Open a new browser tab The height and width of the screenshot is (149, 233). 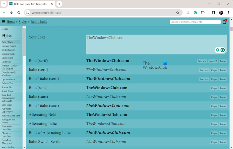click(59, 4)
